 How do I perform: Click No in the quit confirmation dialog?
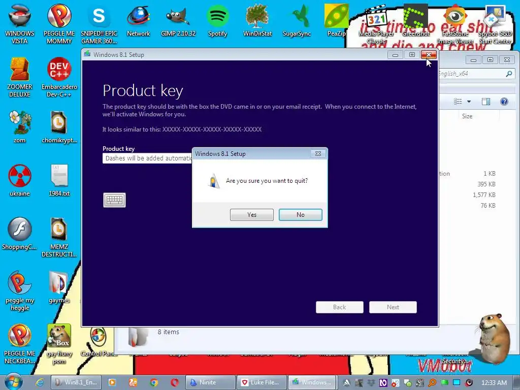[301, 215]
